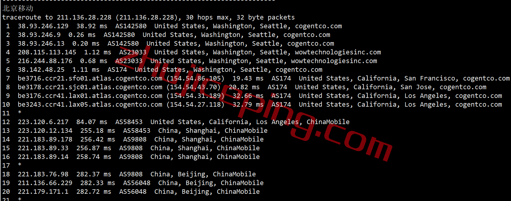Click 38.93.246.13 on hop 3
The width and height of the screenshot is (511, 201).
pyautogui.click(x=41, y=44)
